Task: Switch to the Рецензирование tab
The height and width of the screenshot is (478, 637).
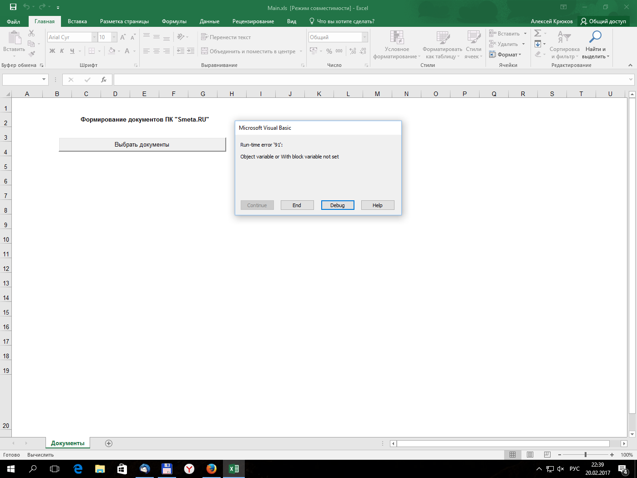Action: [x=253, y=21]
